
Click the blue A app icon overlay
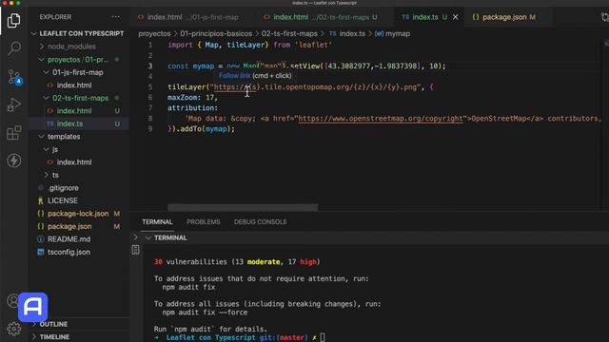(33, 307)
